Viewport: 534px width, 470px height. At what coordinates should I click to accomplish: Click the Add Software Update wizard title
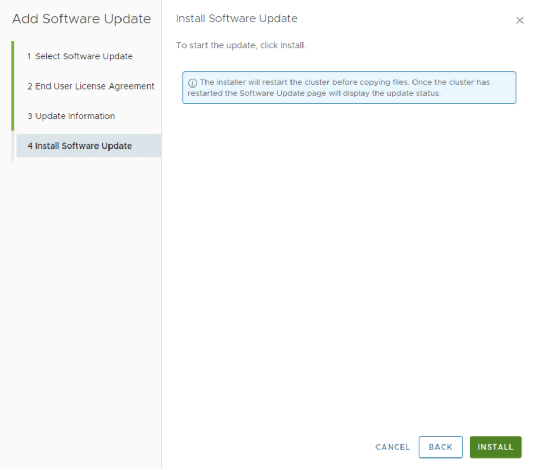coord(81,19)
